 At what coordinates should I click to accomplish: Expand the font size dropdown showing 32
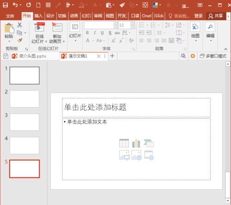132,25
